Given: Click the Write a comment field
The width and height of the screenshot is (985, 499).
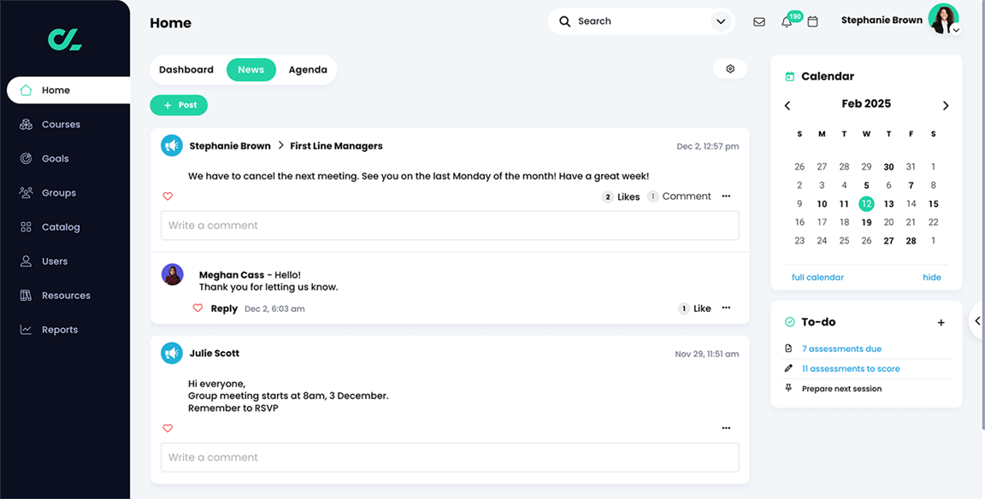Looking at the screenshot, I should (449, 225).
